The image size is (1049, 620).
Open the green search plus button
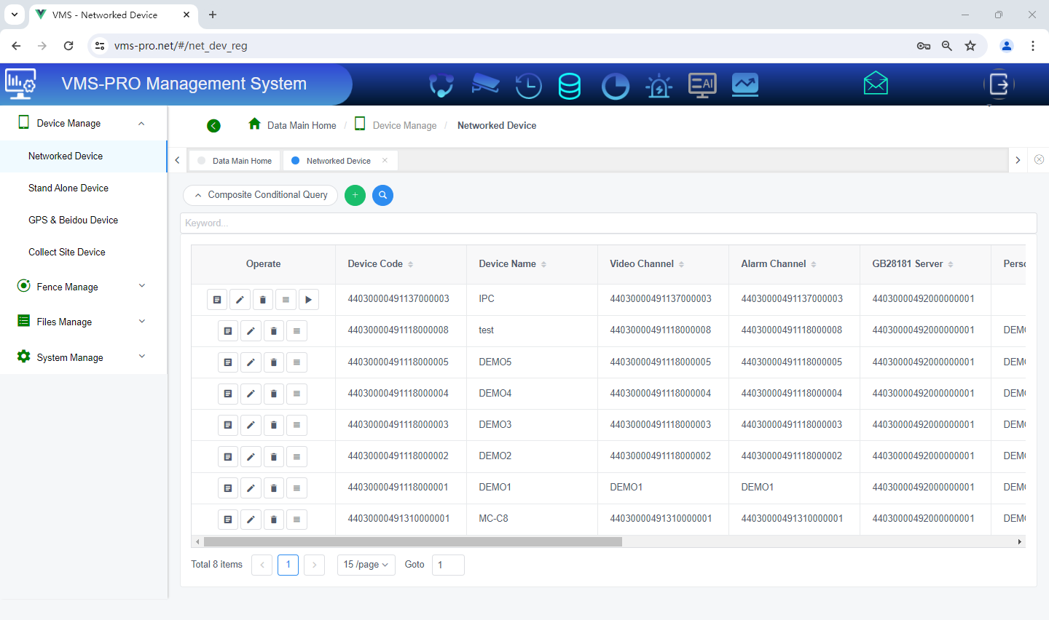point(355,195)
